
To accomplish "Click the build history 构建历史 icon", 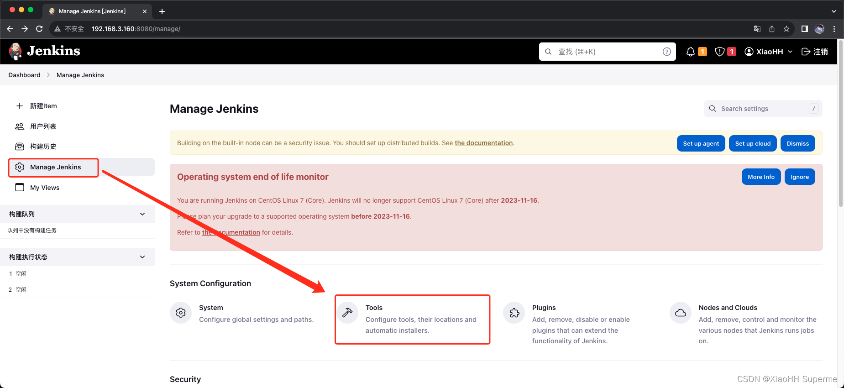I will (x=20, y=147).
